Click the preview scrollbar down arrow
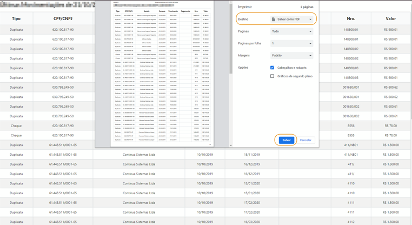The image size is (412, 225). click(231, 145)
